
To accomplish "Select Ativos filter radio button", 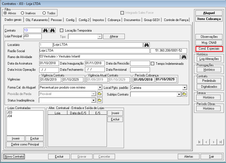I will click(5, 13).
